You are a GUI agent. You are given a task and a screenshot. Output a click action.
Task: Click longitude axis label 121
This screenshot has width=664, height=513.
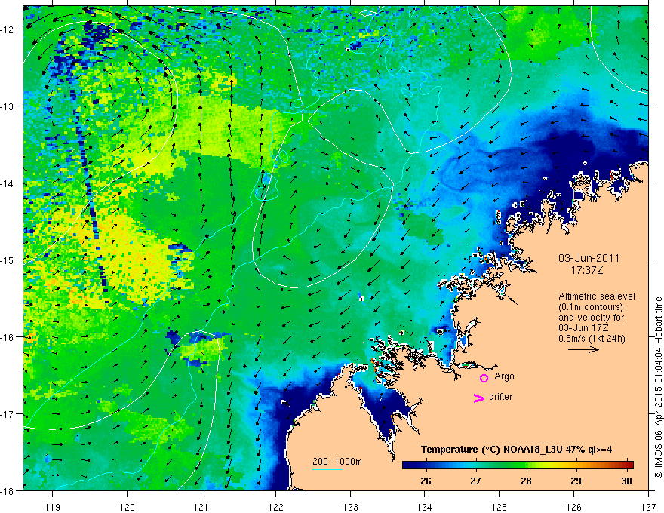pyautogui.click(x=201, y=507)
